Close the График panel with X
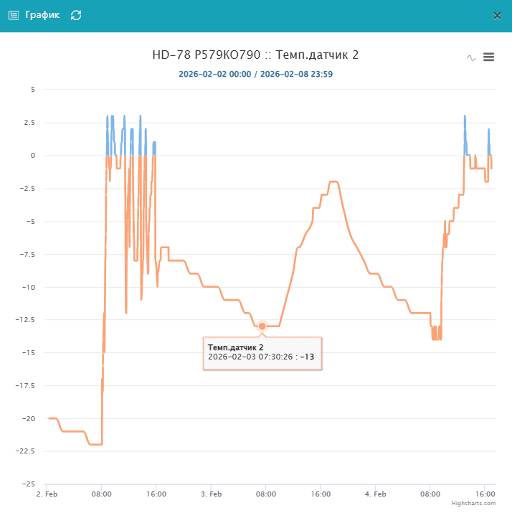Image resolution: width=512 pixels, height=513 pixels. pyautogui.click(x=497, y=15)
